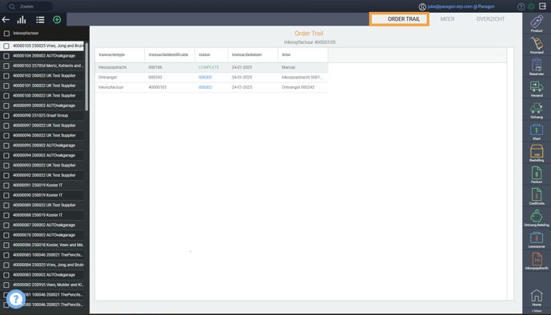Sort by the transactietype column header
Image resolution: width=551 pixels, height=315 pixels.
pyautogui.click(x=120, y=55)
